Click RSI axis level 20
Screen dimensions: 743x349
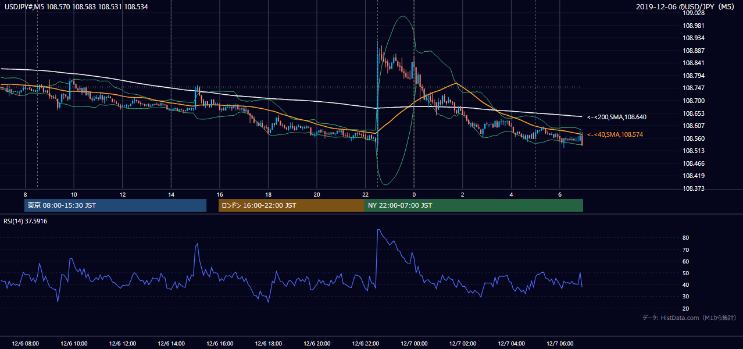(x=686, y=309)
